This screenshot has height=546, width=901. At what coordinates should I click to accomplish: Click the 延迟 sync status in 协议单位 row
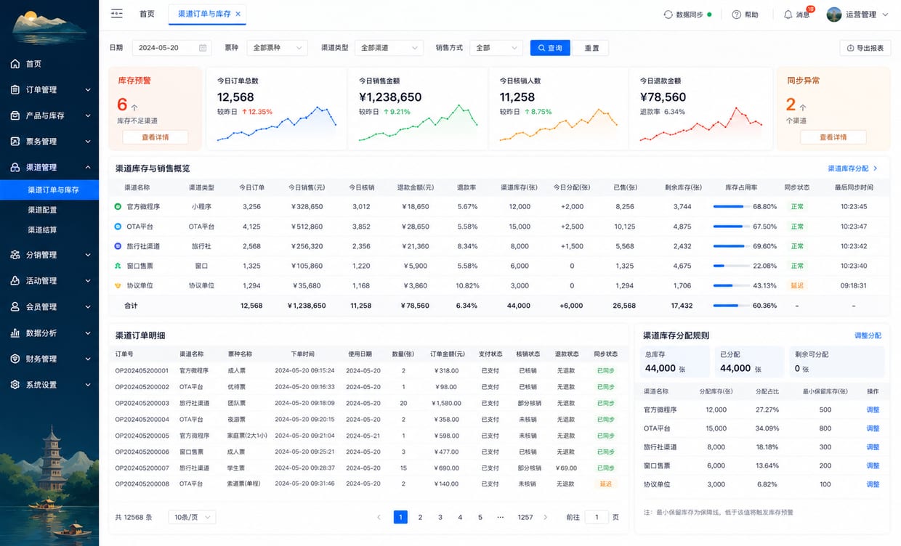pos(797,285)
